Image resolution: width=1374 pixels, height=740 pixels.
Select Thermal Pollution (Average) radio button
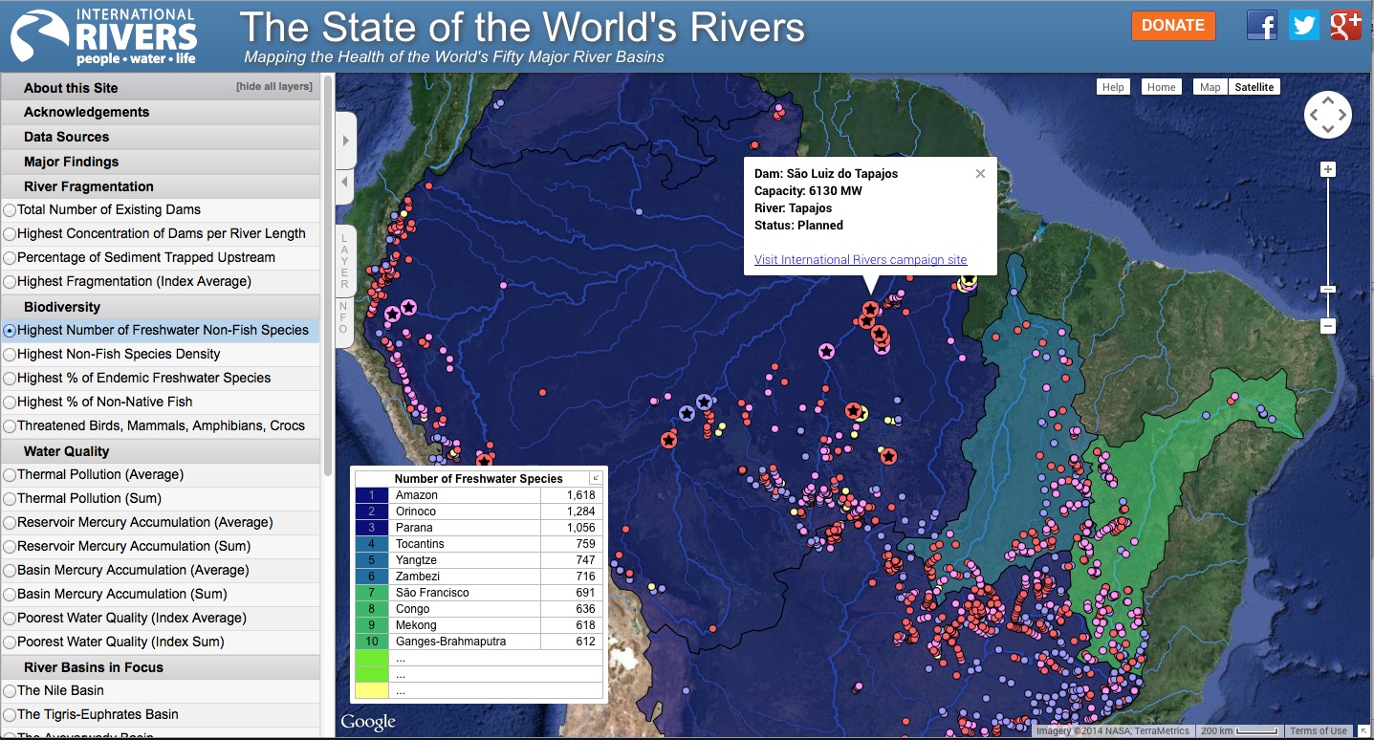pyautogui.click(x=10, y=475)
